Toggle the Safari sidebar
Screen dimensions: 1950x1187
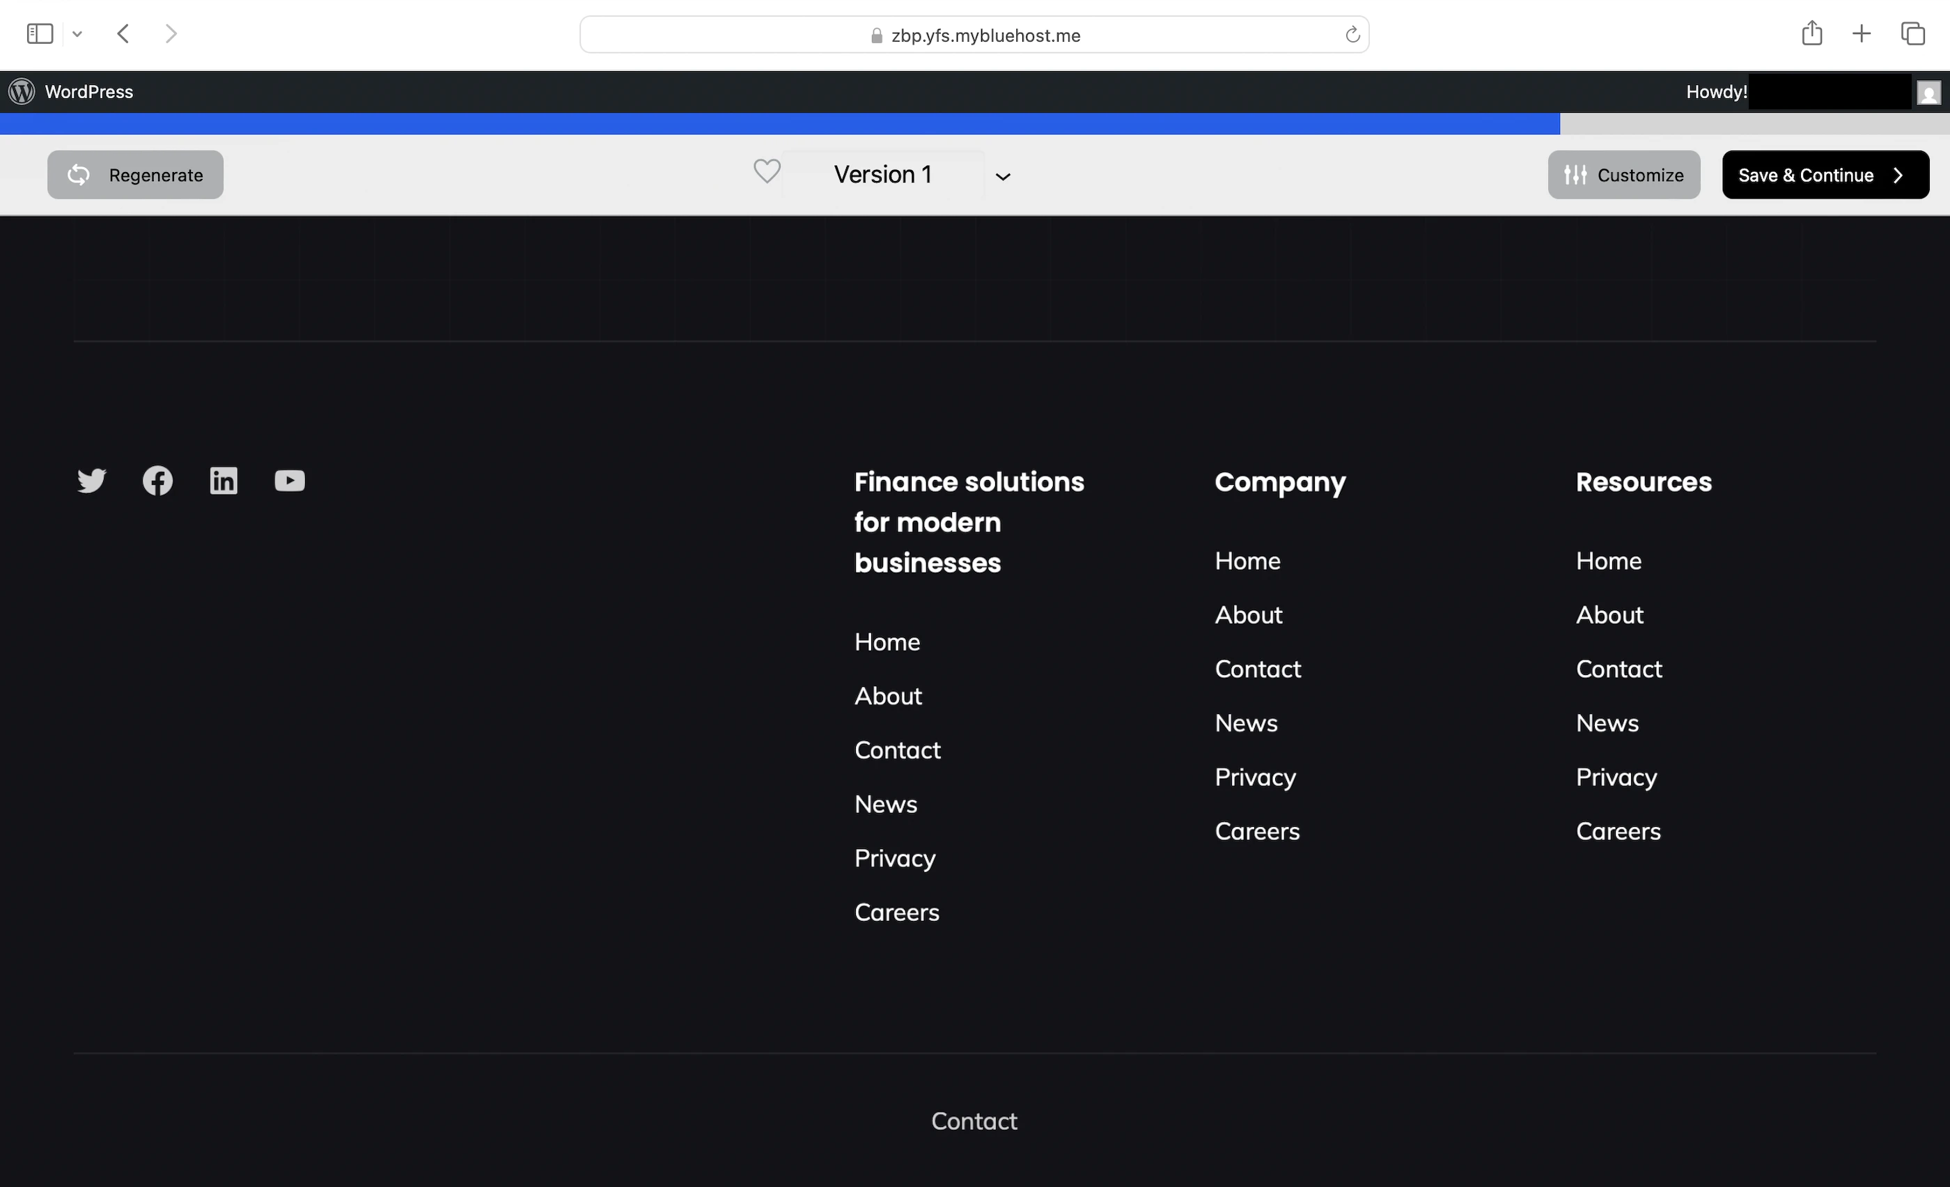click(x=40, y=34)
